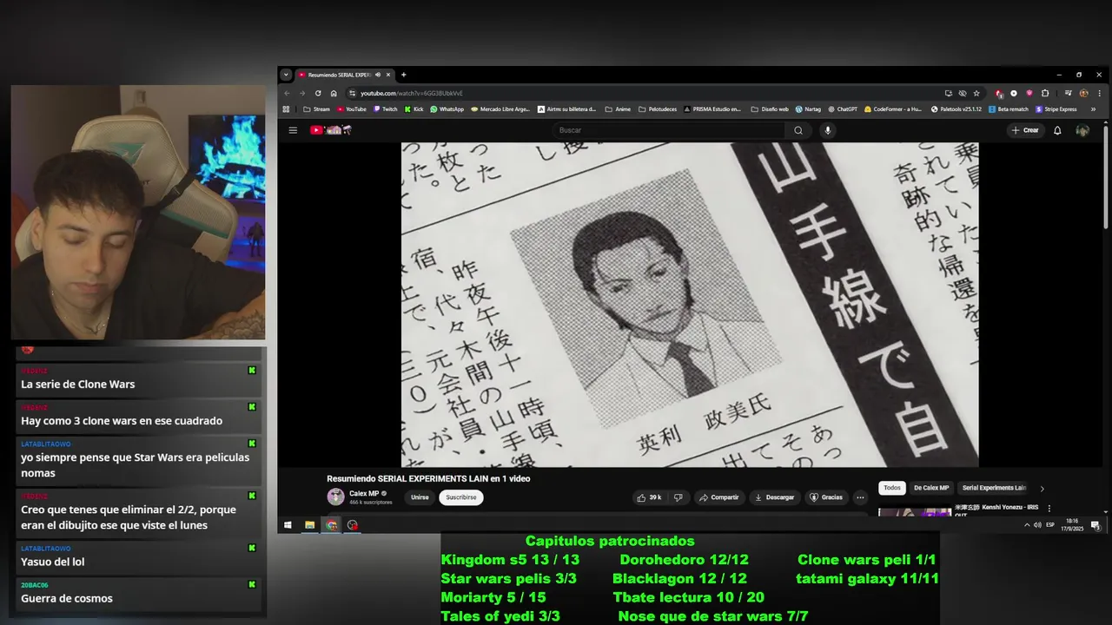Open the YouTube account avatar menu
Viewport: 1112px width, 625px height.
click(x=1082, y=130)
